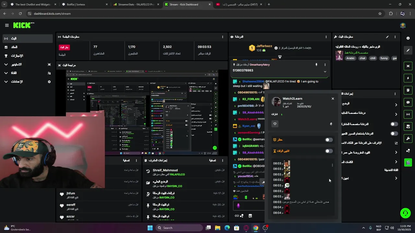Click the wrench icon in the right rail
Screen dimensions: 415x233
(408, 139)
